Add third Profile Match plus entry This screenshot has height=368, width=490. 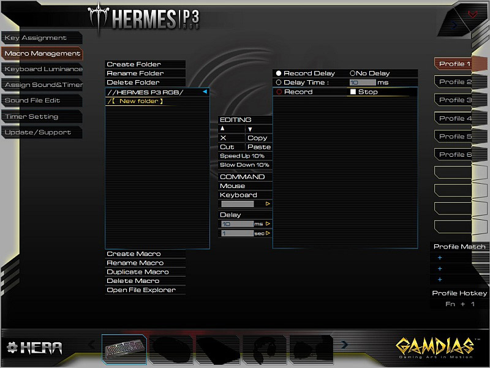(440, 280)
